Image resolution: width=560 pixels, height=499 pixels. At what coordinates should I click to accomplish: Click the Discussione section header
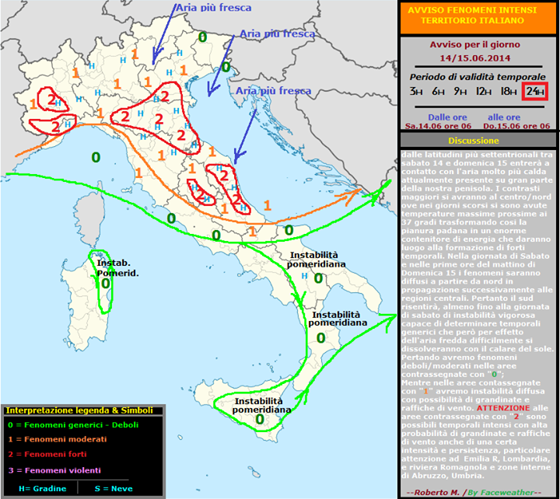click(x=474, y=141)
